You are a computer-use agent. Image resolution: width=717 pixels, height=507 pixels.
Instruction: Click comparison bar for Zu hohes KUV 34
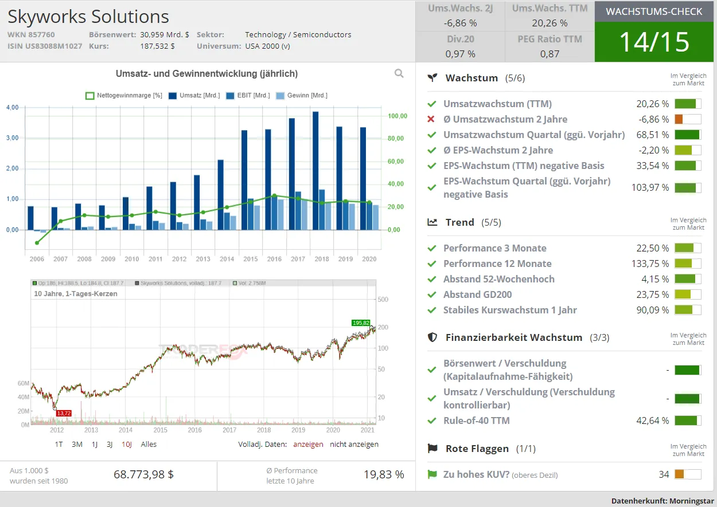(x=688, y=474)
